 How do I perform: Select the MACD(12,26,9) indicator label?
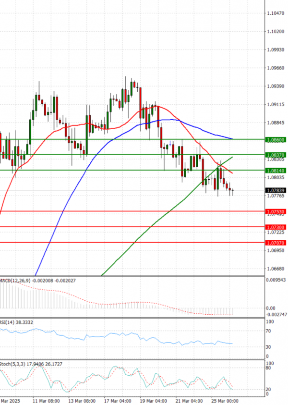pyautogui.click(x=37, y=281)
